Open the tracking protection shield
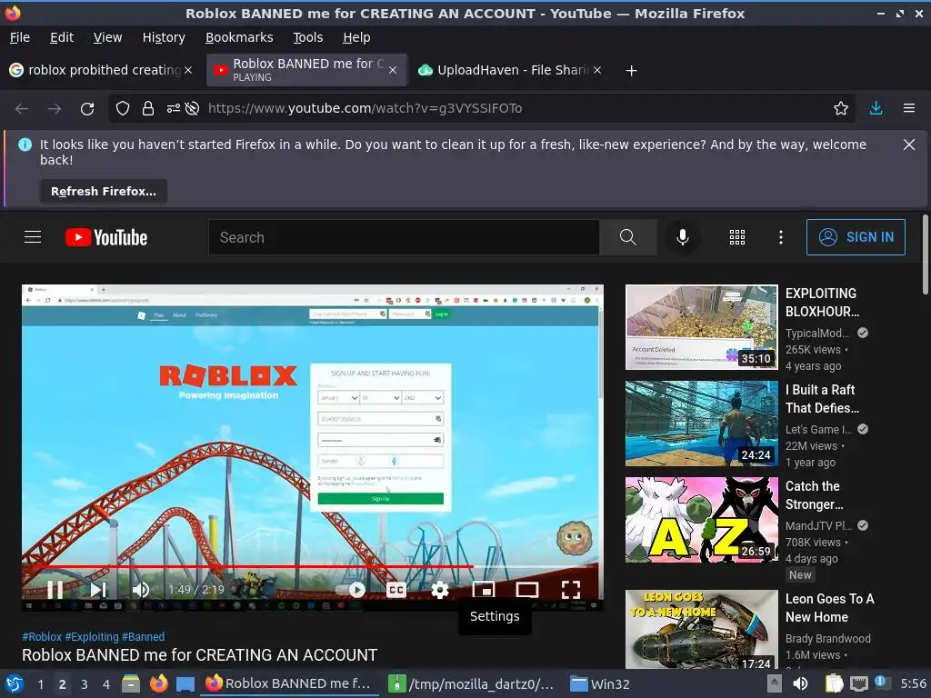 point(123,109)
